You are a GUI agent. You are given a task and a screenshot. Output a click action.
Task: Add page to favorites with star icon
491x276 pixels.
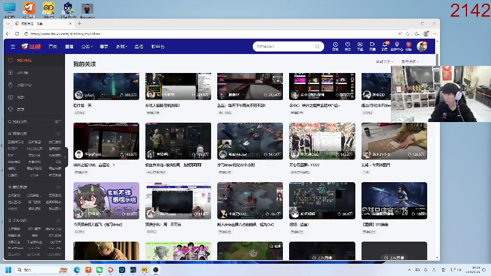point(407,34)
